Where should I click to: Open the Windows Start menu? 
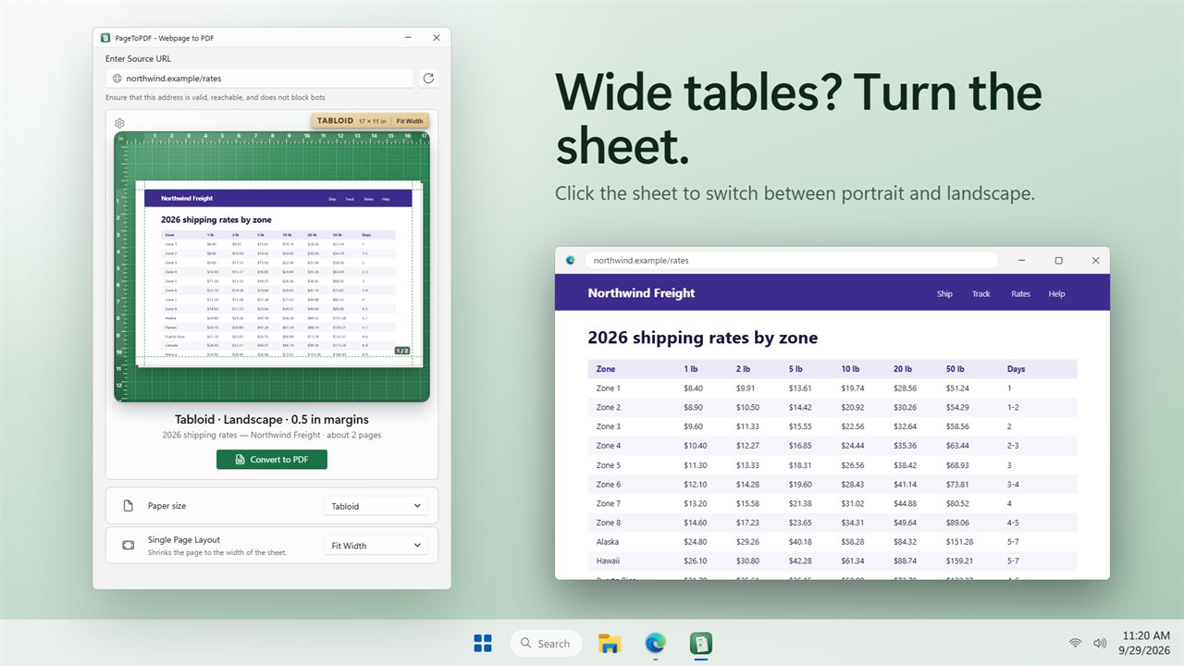click(483, 643)
